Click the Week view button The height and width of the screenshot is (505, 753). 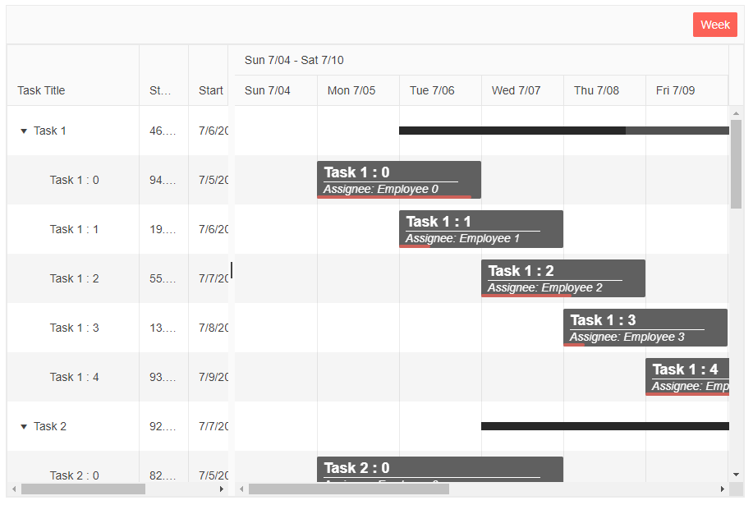pyautogui.click(x=714, y=25)
